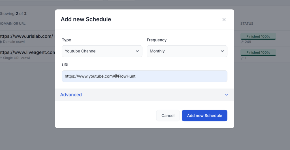Click the DOMAIN OR URL column header
290x150 pixels.
click(x=13, y=24)
